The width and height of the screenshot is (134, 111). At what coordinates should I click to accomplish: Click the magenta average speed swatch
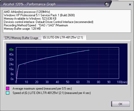pos(7,89)
